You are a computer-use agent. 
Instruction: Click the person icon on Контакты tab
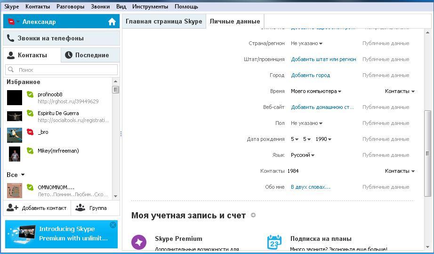point(11,55)
